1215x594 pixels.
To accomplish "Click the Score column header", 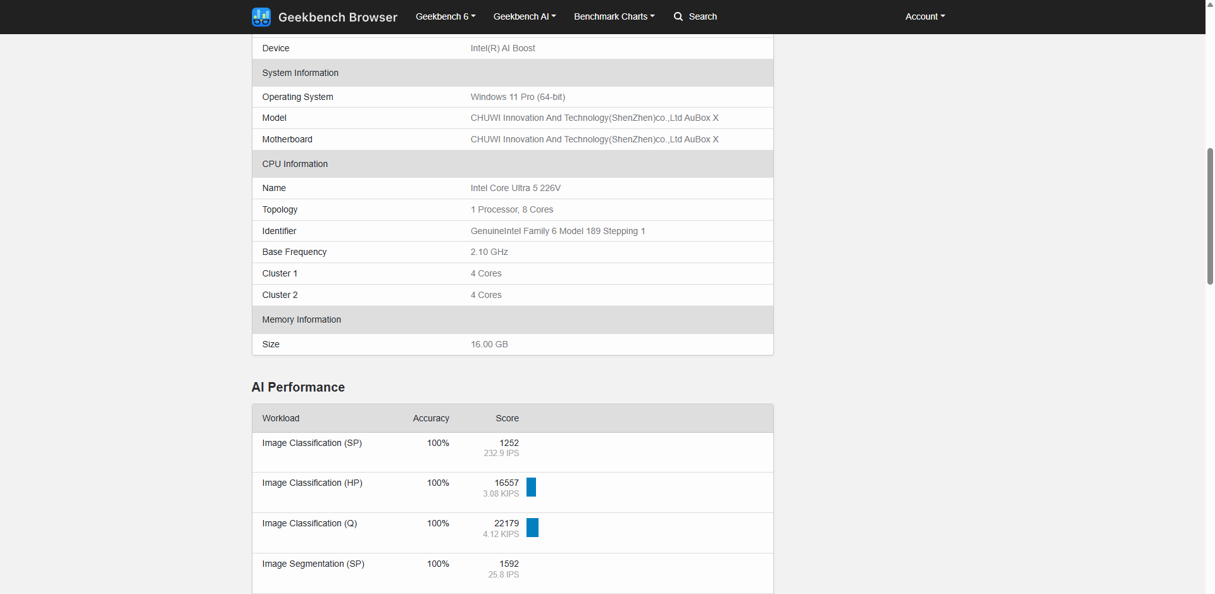I will coord(507,418).
